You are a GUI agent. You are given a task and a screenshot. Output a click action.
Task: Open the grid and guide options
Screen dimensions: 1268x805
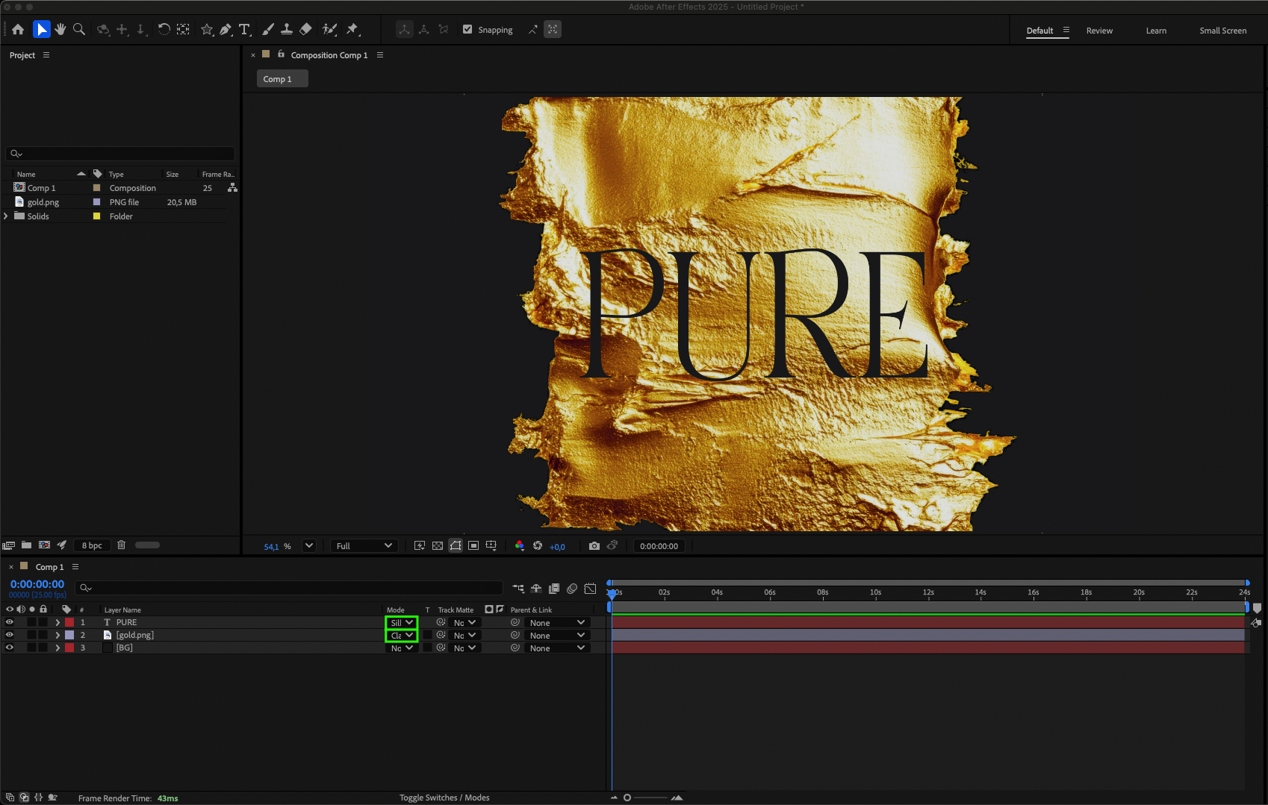491,546
